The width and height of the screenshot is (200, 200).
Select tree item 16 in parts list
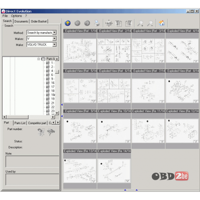[x=51, y=83]
